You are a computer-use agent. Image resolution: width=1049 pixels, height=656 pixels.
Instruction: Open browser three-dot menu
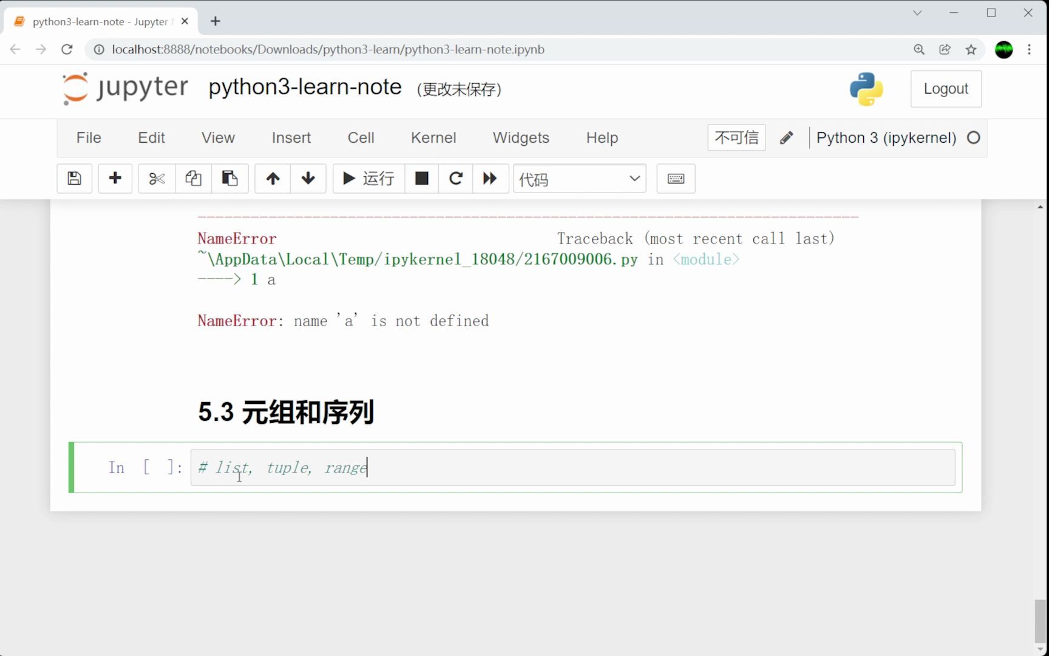pos(1029,49)
